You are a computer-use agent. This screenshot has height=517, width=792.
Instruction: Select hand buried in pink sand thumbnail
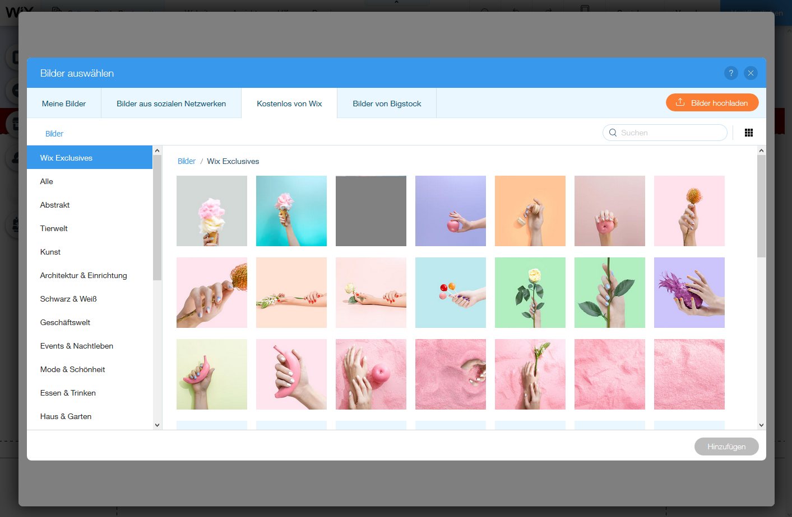click(x=451, y=374)
